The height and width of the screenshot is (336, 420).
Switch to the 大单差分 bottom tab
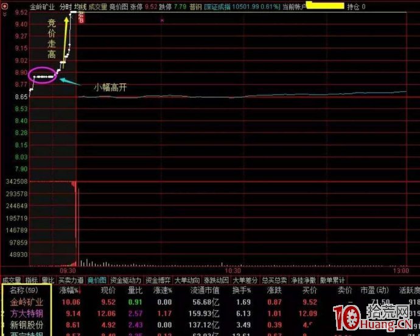pyautogui.click(x=245, y=280)
